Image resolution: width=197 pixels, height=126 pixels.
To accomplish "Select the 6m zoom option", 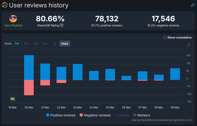I will [x=45, y=43].
